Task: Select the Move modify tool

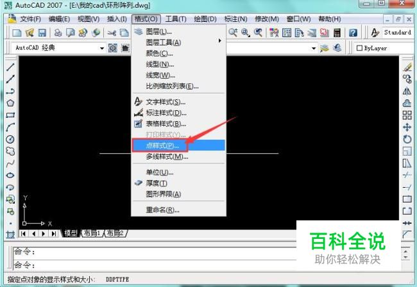Action: (x=407, y=127)
